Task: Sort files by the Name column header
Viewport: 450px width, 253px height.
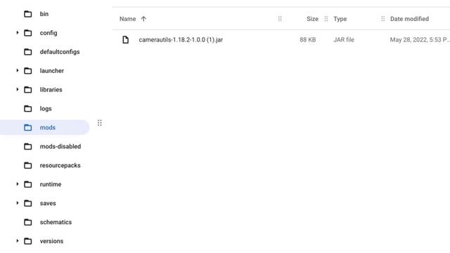Action: point(128,19)
